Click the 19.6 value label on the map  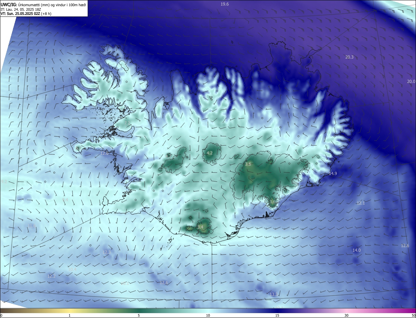(225, 4)
